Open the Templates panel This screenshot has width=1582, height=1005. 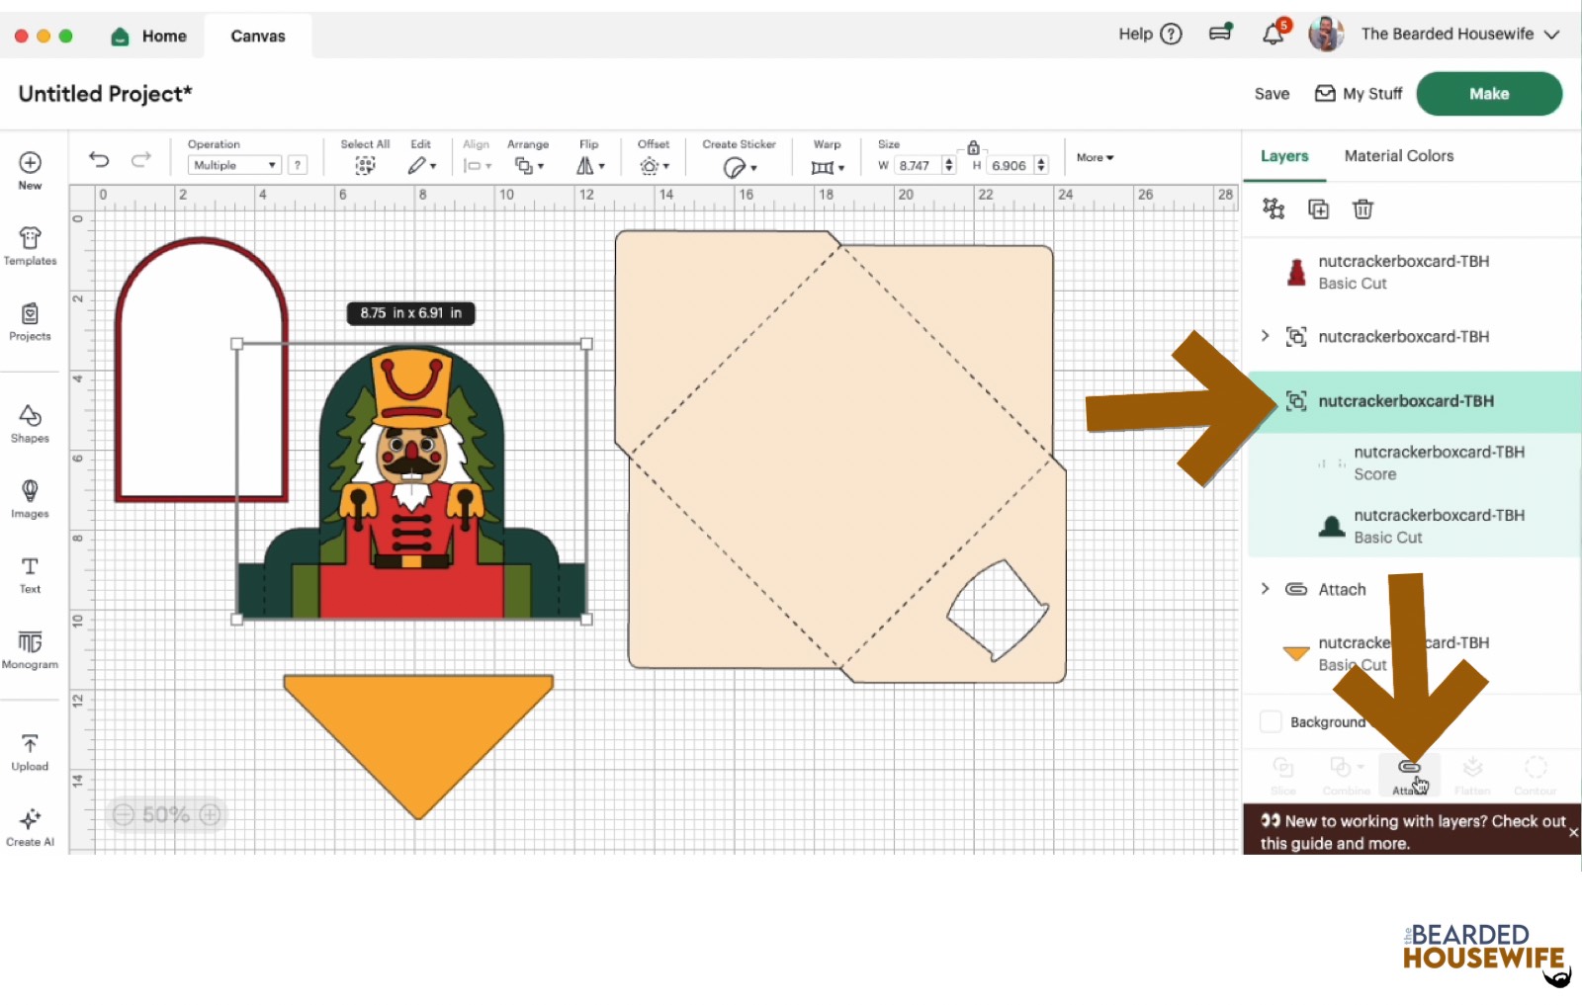[x=30, y=246]
